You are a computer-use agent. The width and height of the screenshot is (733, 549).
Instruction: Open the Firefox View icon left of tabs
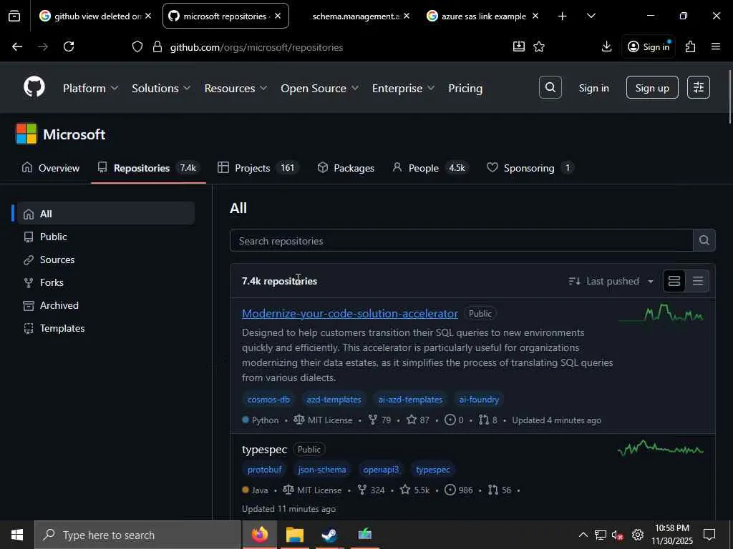click(x=14, y=16)
